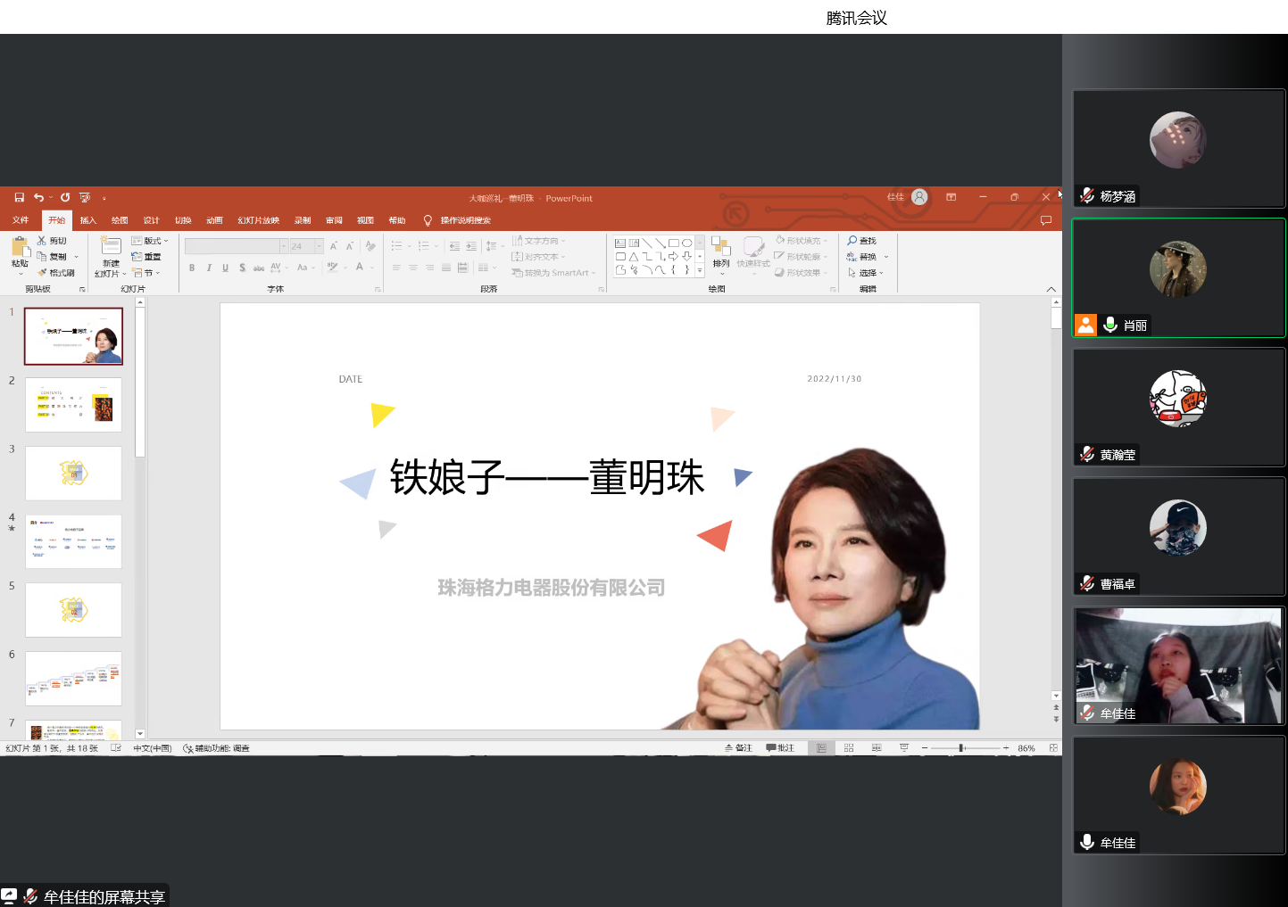Switch to the 插入 insert tab
Viewport: 1288px width, 907px height.
[87, 220]
